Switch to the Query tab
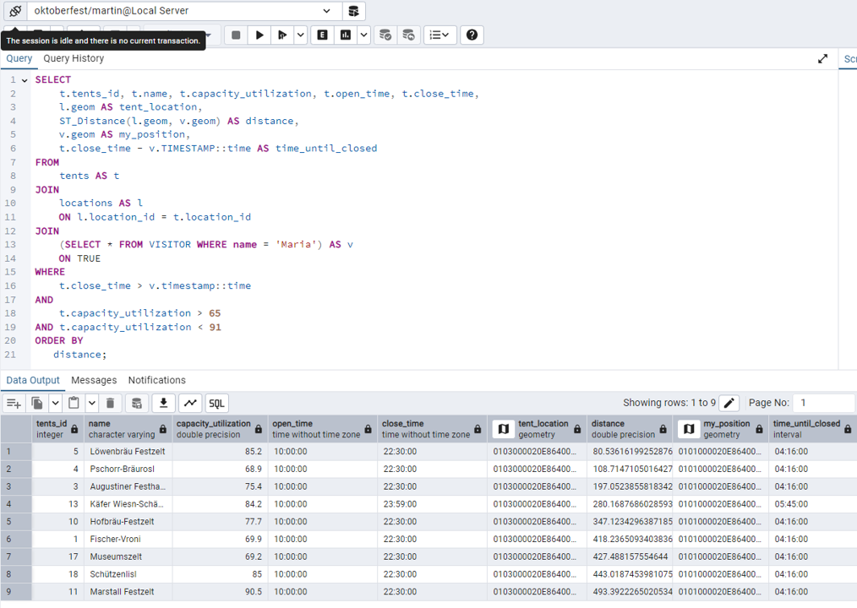Image resolution: width=857 pixels, height=608 pixels. pyautogui.click(x=19, y=58)
